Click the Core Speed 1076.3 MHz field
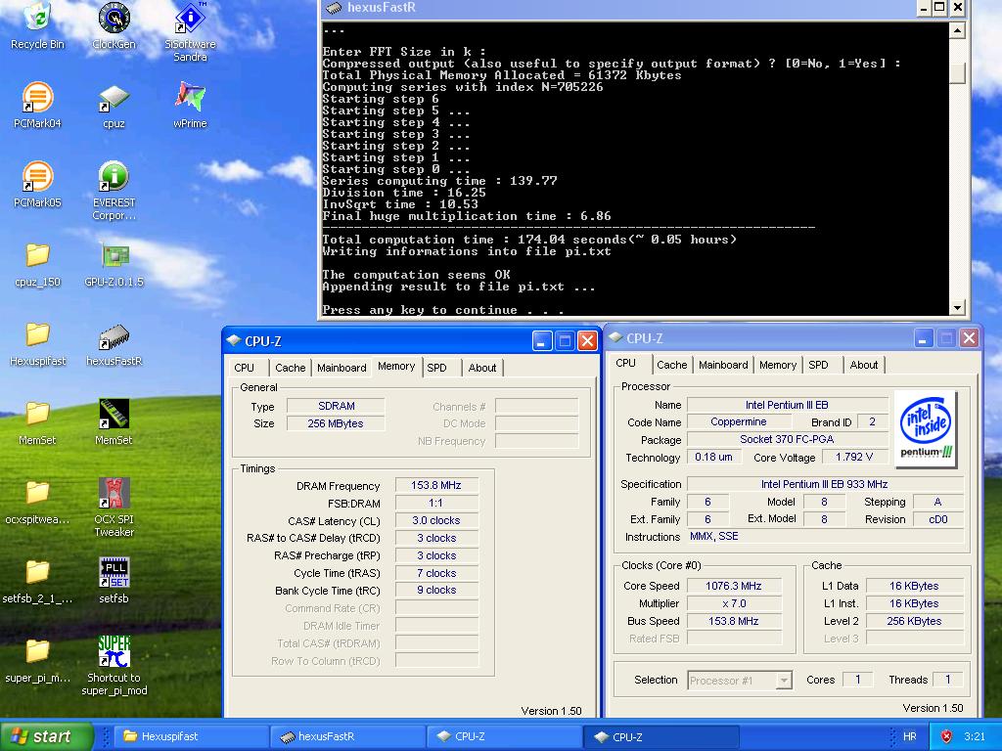 (734, 587)
